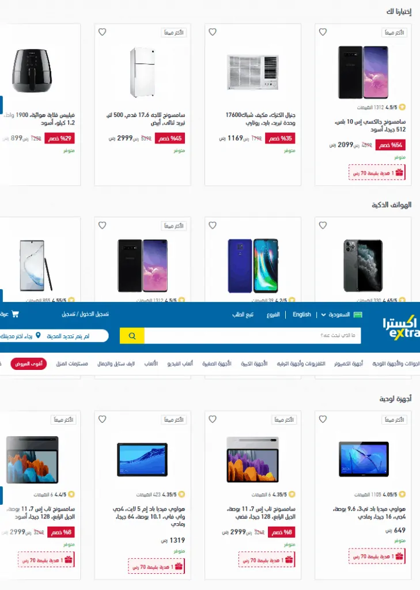Expand the السعودية country dropdown
The height and width of the screenshot is (590, 420).
pos(335,315)
